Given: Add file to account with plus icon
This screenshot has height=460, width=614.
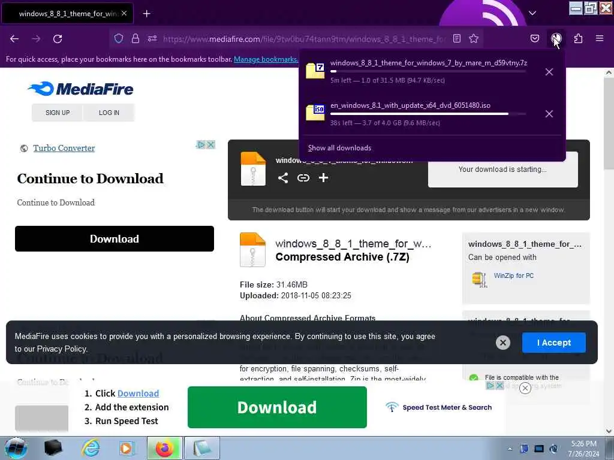Looking at the screenshot, I should pyautogui.click(x=323, y=178).
